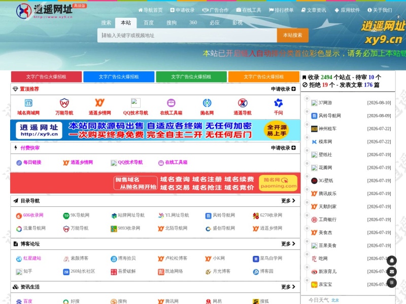Click 北京 city link in weather section

pyautogui.click(x=335, y=300)
